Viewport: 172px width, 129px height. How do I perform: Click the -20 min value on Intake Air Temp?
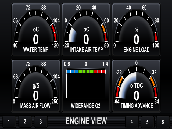(x=66, y=45)
